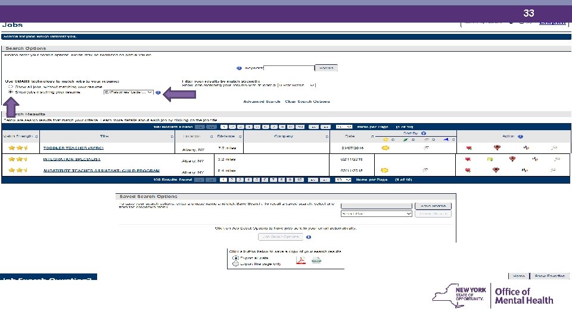Click the Job Scout Options button
The width and height of the screenshot is (572, 321).
[281, 237]
